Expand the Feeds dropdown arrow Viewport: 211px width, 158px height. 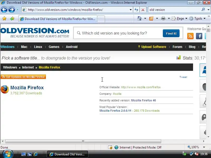157,18
